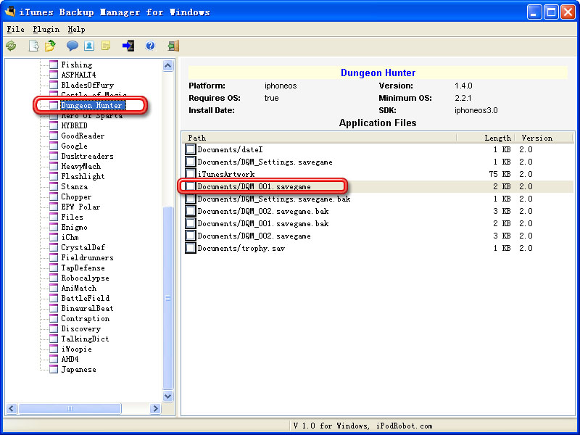
Task: Select TapDefense in the app tree
Action: point(83,268)
